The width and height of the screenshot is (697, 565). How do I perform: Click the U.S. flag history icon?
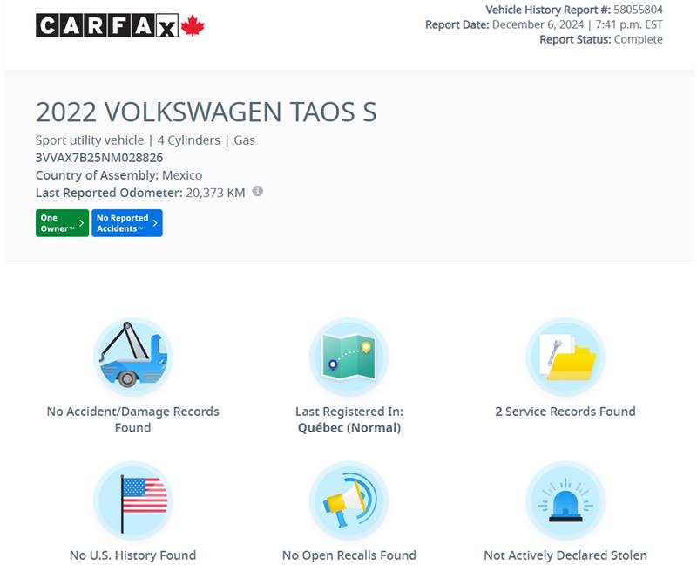pyautogui.click(x=133, y=500)
